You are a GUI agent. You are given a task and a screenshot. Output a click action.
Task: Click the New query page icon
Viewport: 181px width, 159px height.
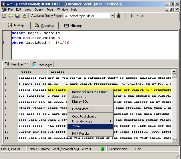(4, 16)
